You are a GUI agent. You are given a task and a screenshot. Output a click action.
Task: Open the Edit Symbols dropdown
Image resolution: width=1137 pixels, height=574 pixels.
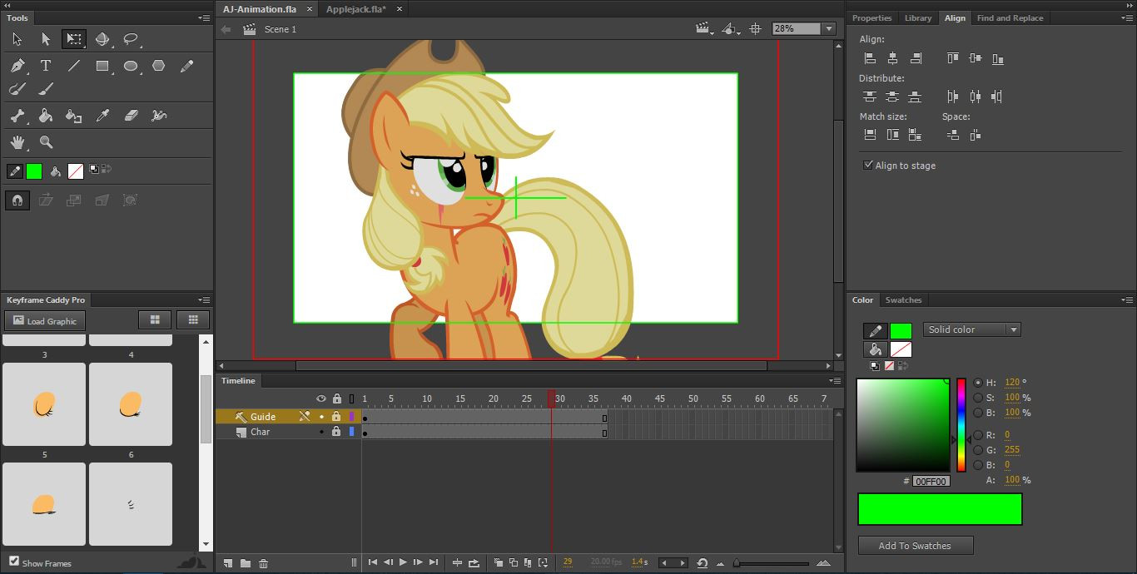[x=731, y=29]
